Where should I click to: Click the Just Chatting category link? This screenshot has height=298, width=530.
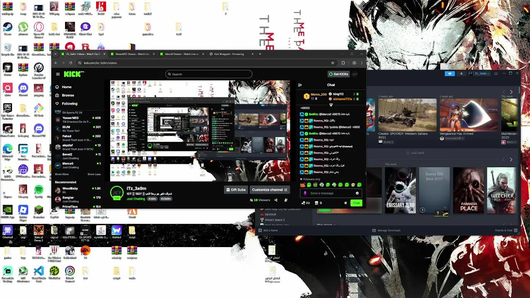[x=136, y=199]
